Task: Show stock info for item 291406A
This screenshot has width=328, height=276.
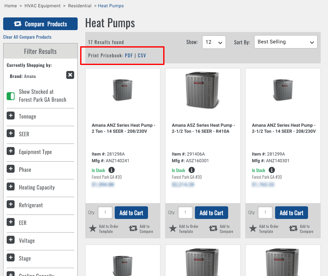Action: [x=192, y=170]
